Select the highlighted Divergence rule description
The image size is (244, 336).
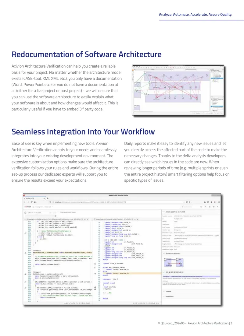tap(191, 276)
